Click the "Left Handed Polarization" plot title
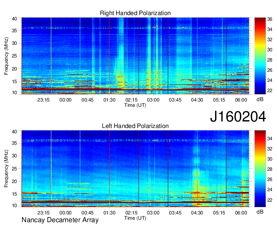The height and width of the screenshot is (225, 277). (135, 126)
